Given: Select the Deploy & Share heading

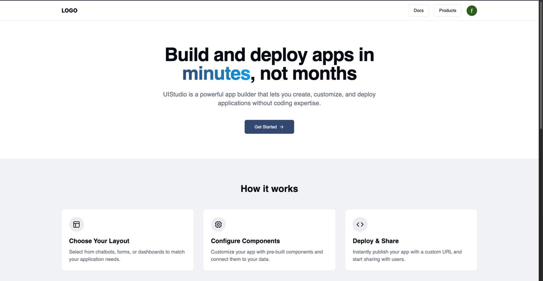Looking at the screenshot, I should click(375, 241).
